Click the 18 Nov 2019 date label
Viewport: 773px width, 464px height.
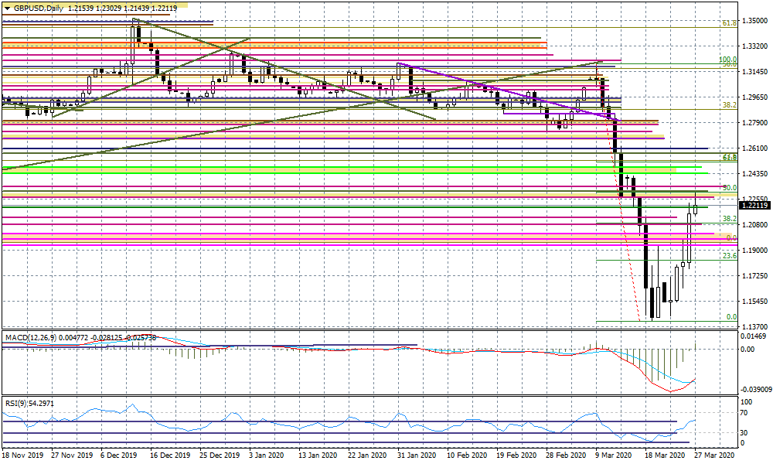22,455
